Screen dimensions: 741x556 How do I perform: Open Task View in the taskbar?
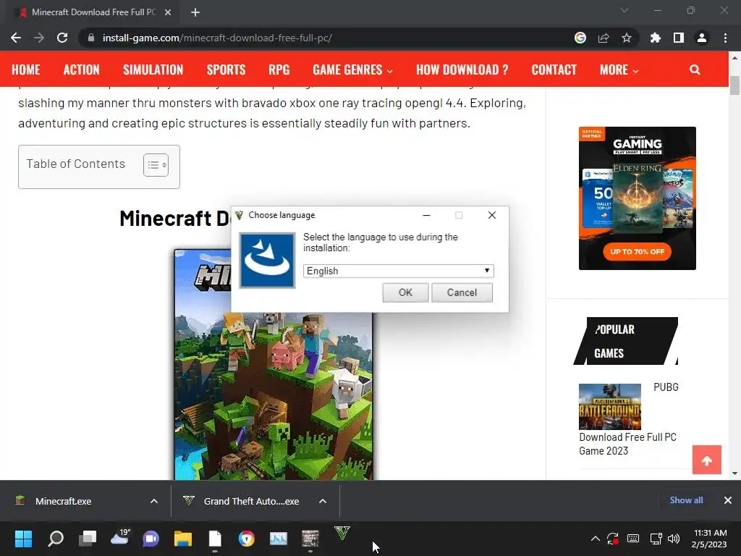click(88, 539)
